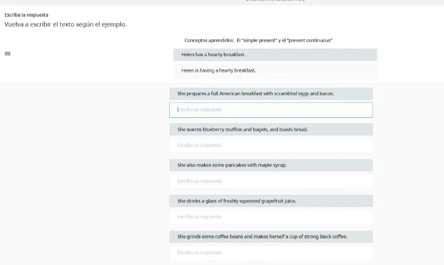Select the 'She grinds some coffee beans' prompt
The height and width of the screenshot is (265, 444).
(x=262, y=237)
